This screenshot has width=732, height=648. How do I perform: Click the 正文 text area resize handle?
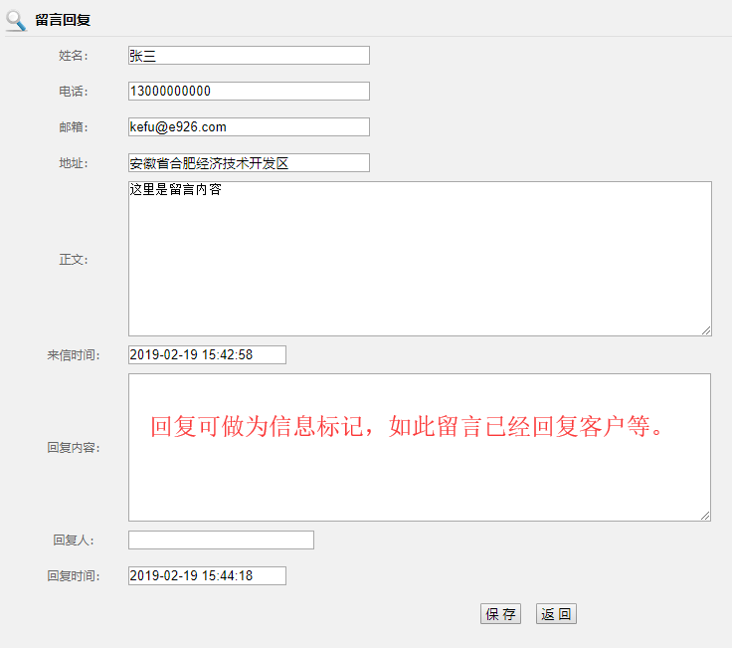(x=706, y=330)
